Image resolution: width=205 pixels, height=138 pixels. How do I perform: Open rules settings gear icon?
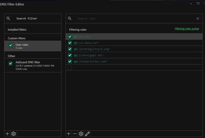coord(81,134)
